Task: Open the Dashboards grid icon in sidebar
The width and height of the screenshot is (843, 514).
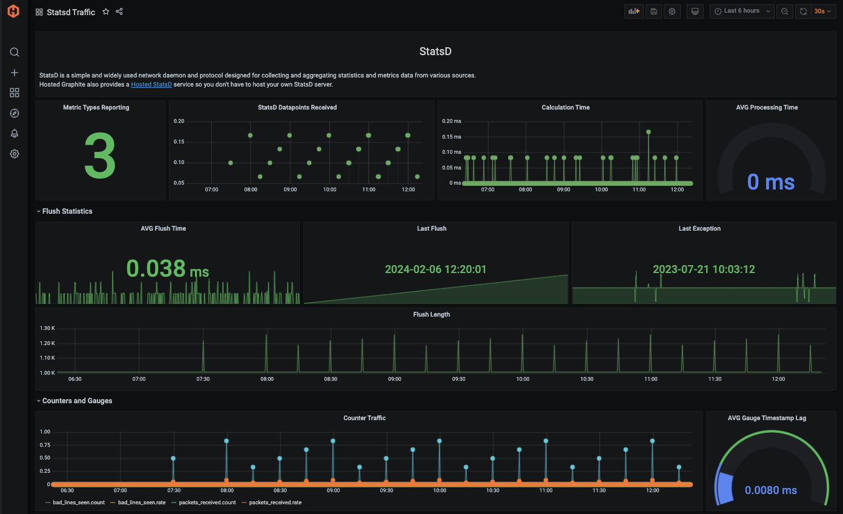Action: click(15, 93)
